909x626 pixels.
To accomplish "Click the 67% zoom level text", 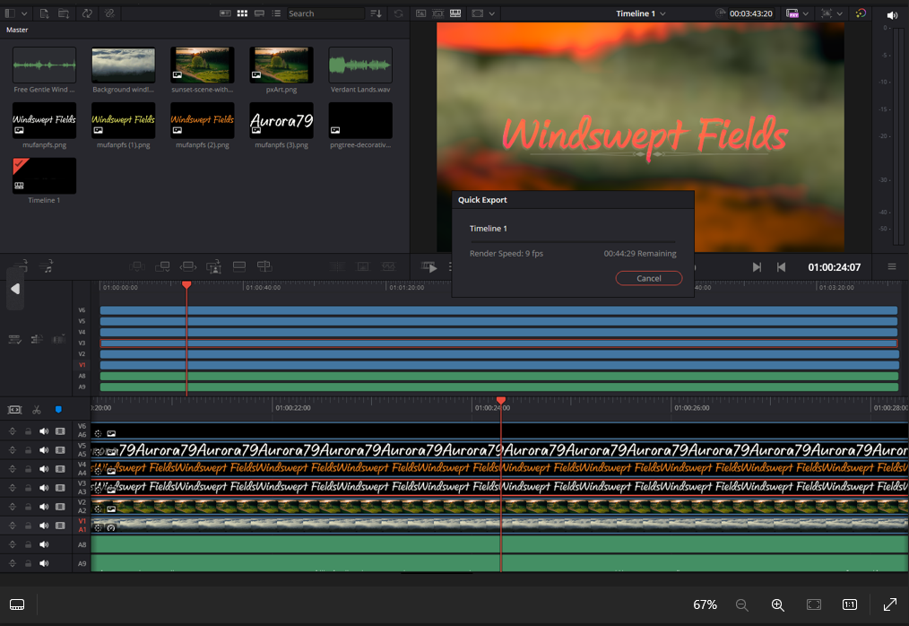I will [x=705, y=604].
